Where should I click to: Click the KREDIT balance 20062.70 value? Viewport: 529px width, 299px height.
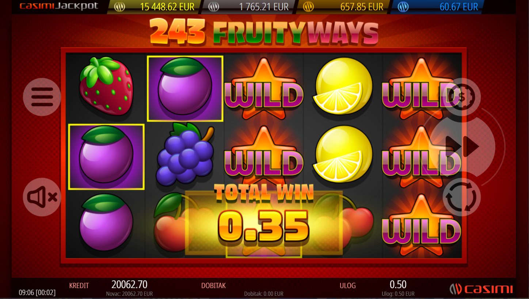[129, 284]
